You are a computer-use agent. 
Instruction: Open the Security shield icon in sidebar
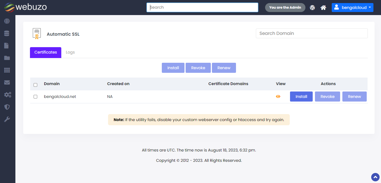(x=7, y=107)
